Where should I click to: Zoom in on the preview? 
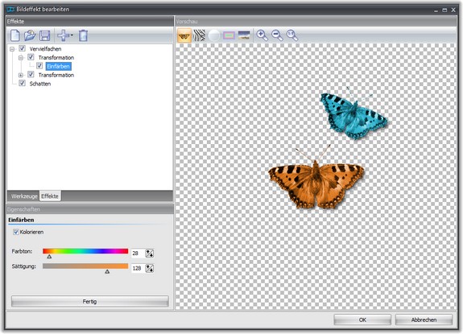[x=262, y=35]
